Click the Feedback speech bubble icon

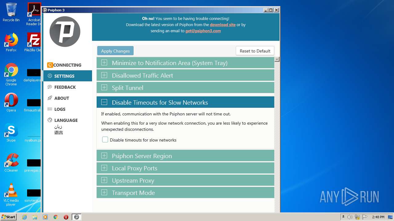pyautogui.click(x=50, y=87)
